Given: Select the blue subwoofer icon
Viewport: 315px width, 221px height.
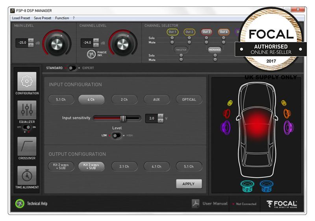Looking at the screenshot, I should [x=267, y=186].
